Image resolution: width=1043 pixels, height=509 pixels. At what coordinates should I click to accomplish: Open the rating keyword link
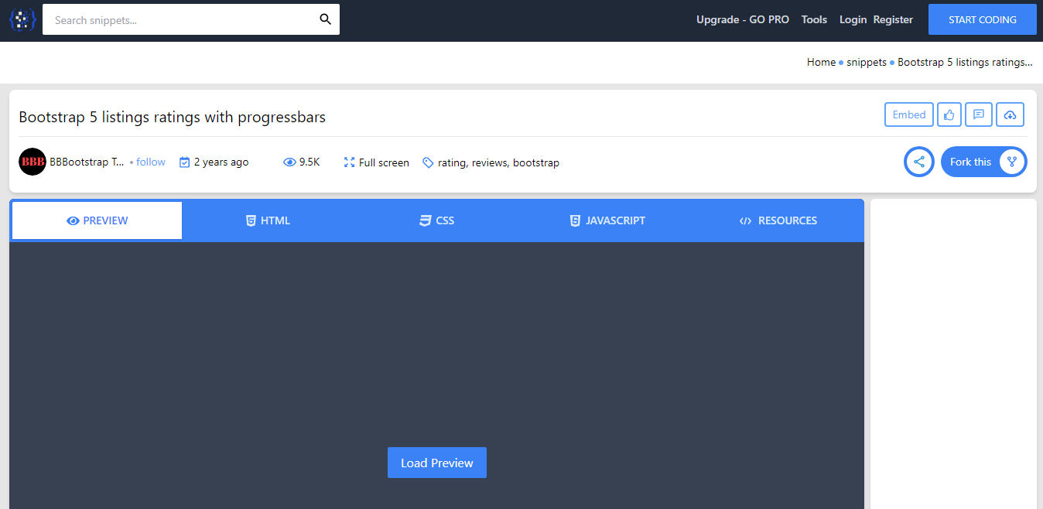pos(453,162)
